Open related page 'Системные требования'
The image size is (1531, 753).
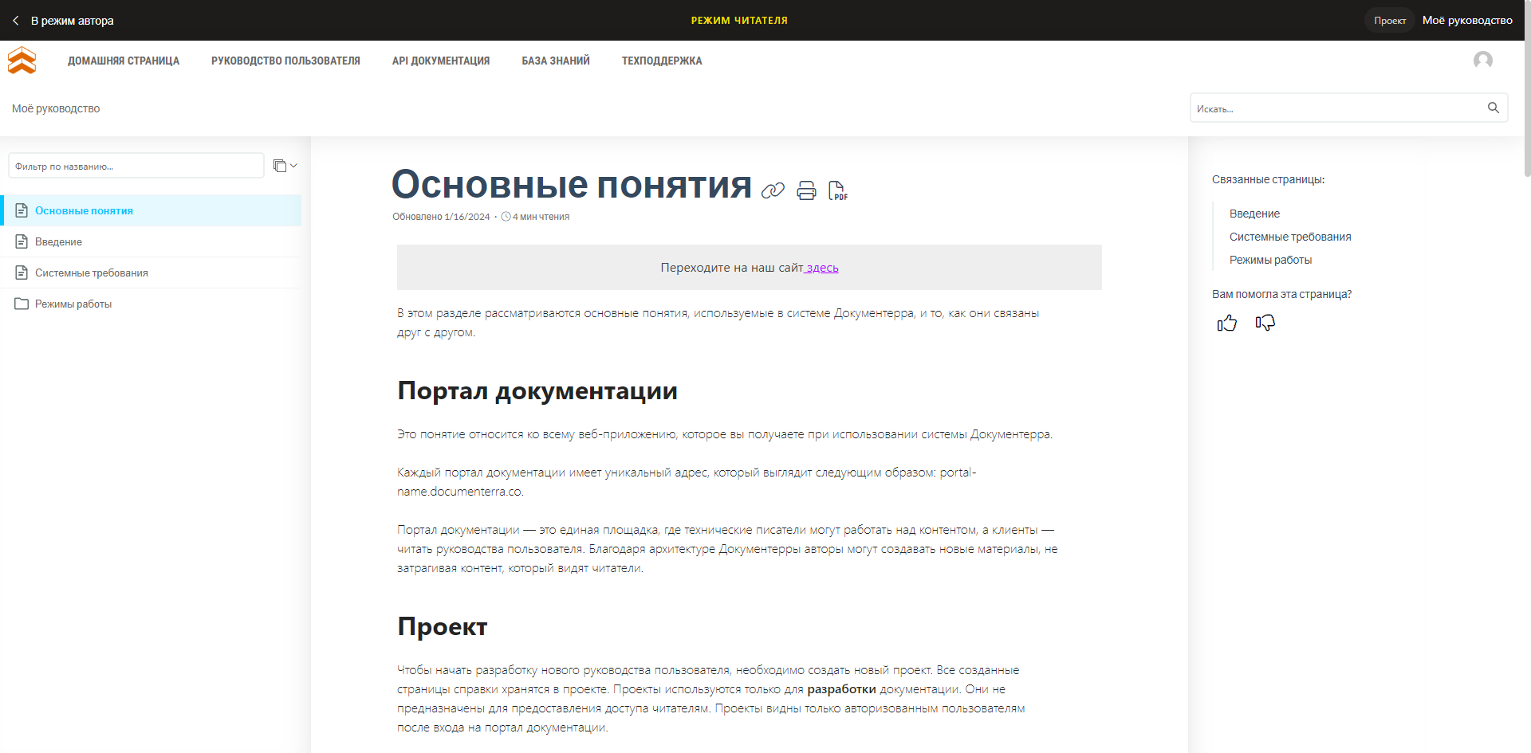(1290, 236)
